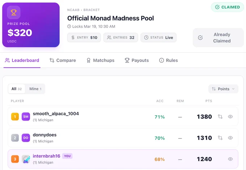
Task: Click (1) Michigan under donnydoes
Action: (x=43, y=141)
